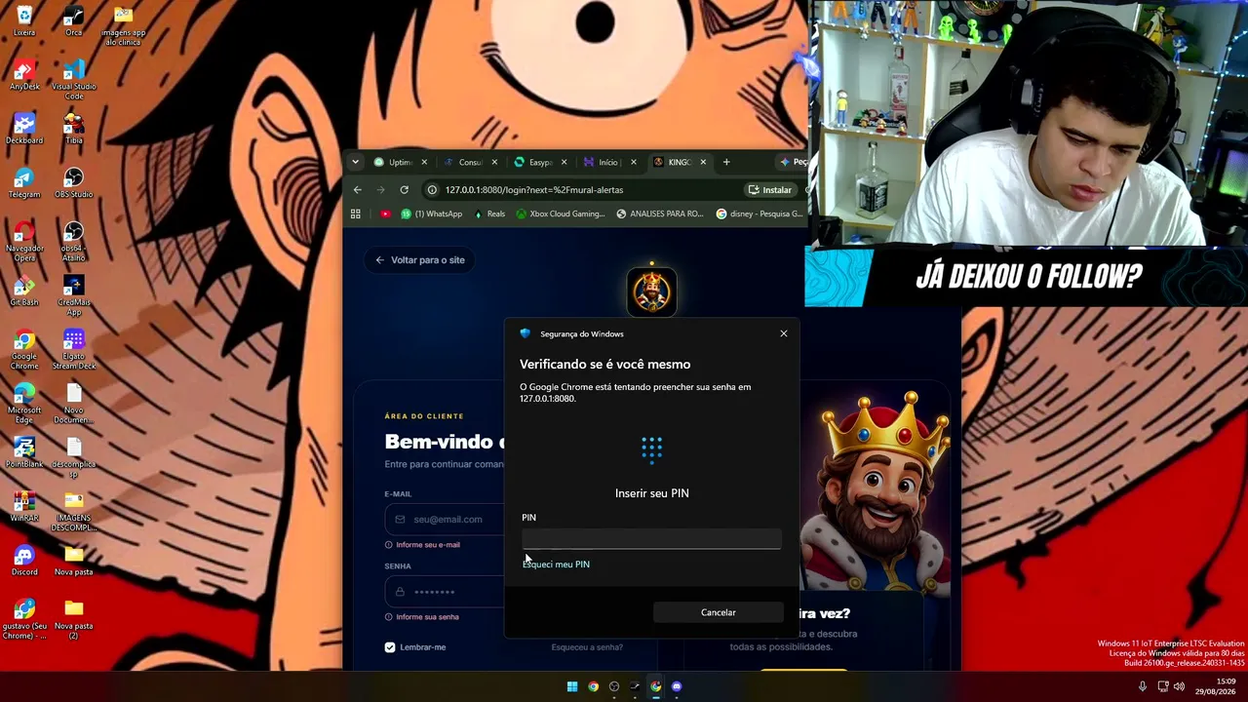Close the Easypa tab
The height and width of the screenshot is (702, 1248).
tap(565, 162)
